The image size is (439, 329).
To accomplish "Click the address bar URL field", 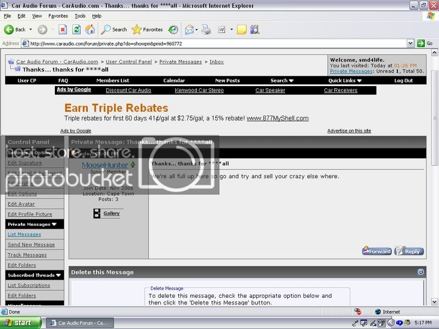I will coord(214,43).
